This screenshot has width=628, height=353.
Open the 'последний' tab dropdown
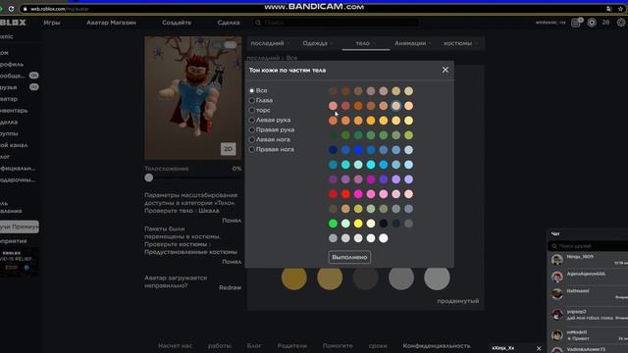pyautogui.click(x=269, y=43)
